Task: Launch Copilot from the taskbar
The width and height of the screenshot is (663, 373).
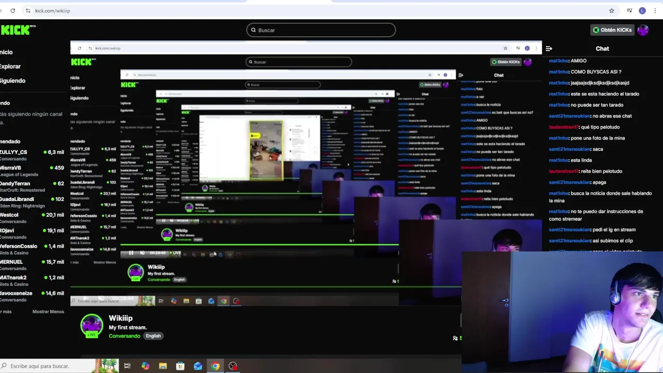Action: (x=146, y=366)
